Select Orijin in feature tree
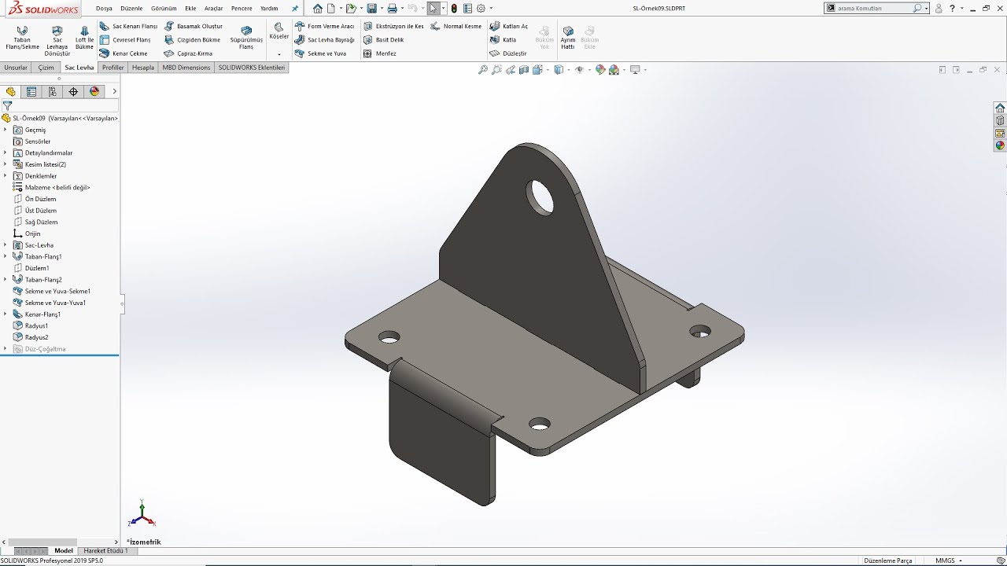 27,233
